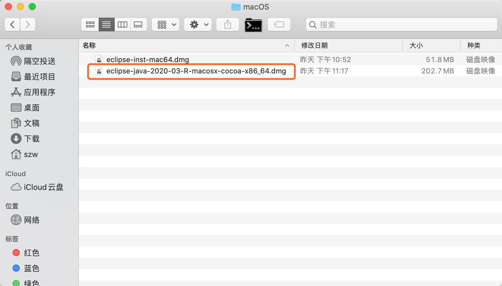Viewport: 502px width, 286px height.
Task: Zoom the window with green button
Action: tap(32, 7)
